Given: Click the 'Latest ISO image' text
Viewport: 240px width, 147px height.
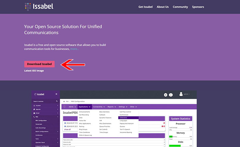Looking at the screenshot, I should click(x=34, y=71).
